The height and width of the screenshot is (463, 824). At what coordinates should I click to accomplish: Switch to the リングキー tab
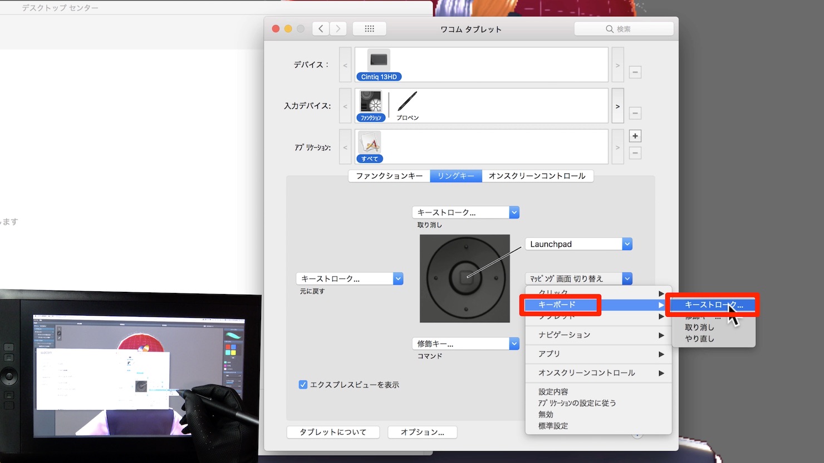click(456, 176)
